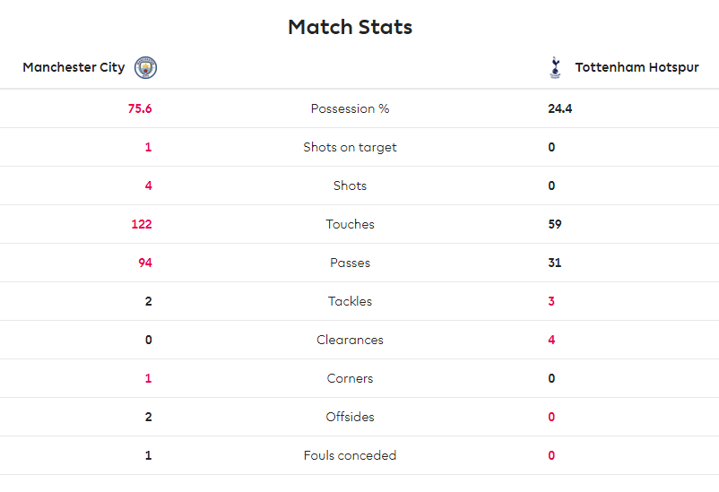Viewport: 719px width, 492px height.
Task: Select the Shots on target label
Action: tap(350, 147)
